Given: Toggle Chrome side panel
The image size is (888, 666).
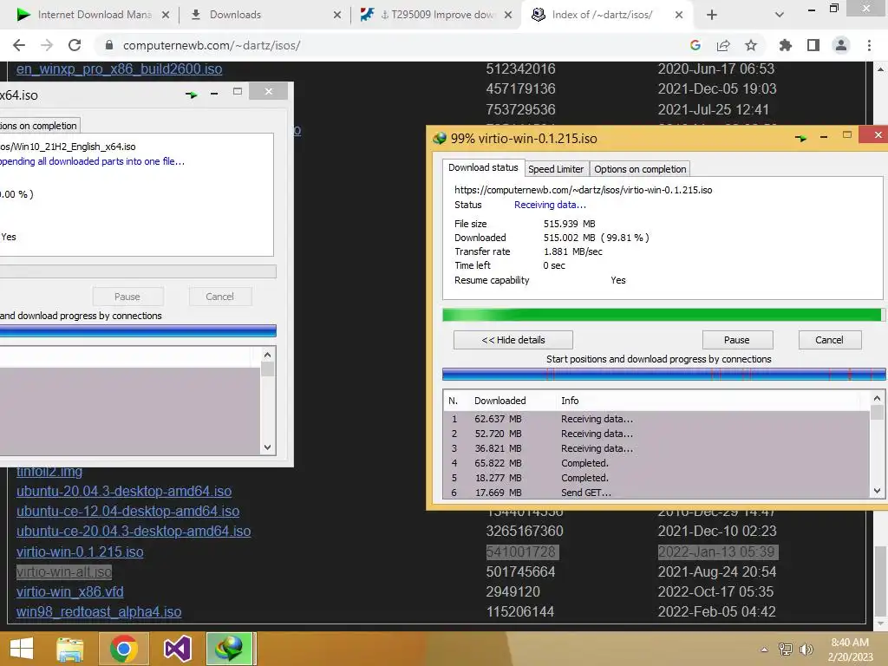Looking at the screenshot, I should [813, 45].
